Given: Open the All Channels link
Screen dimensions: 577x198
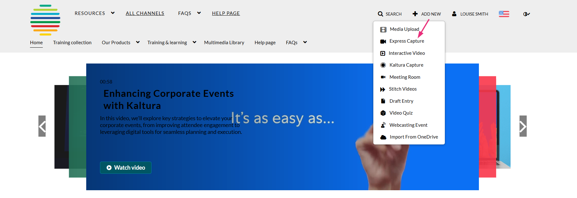Looking at the screenshot, I should 145,13.
